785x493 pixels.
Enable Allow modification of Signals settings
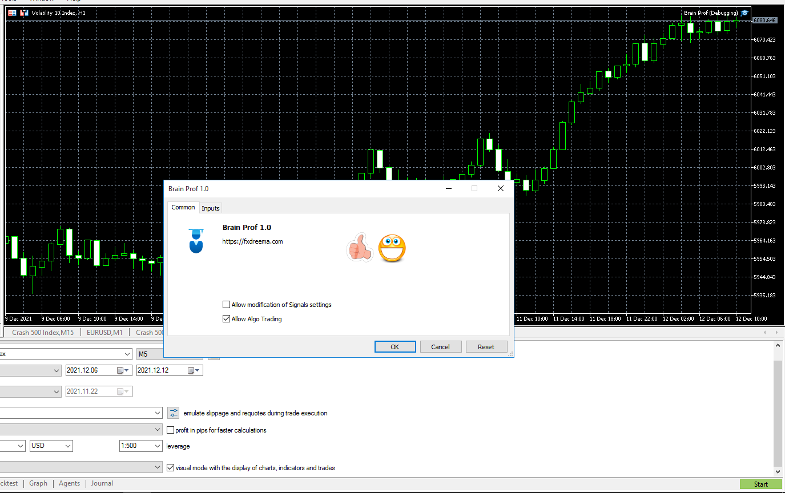click(227, 305)
